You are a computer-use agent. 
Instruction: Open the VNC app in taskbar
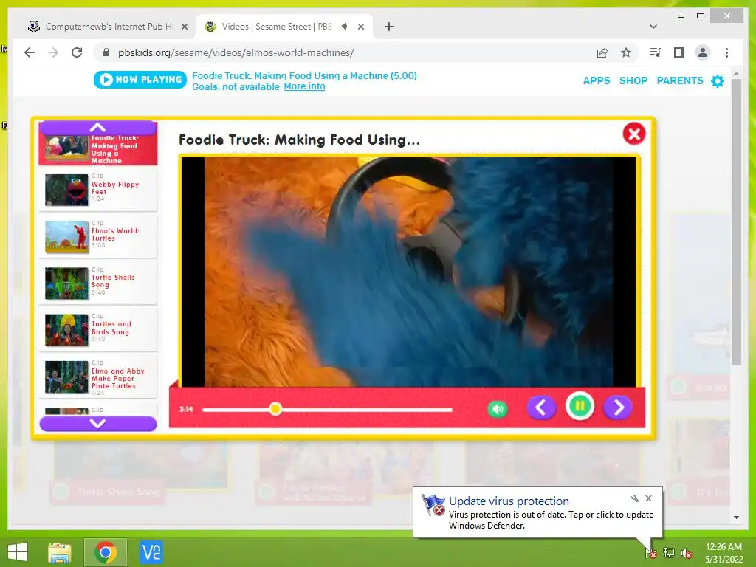tap(151, 552)
